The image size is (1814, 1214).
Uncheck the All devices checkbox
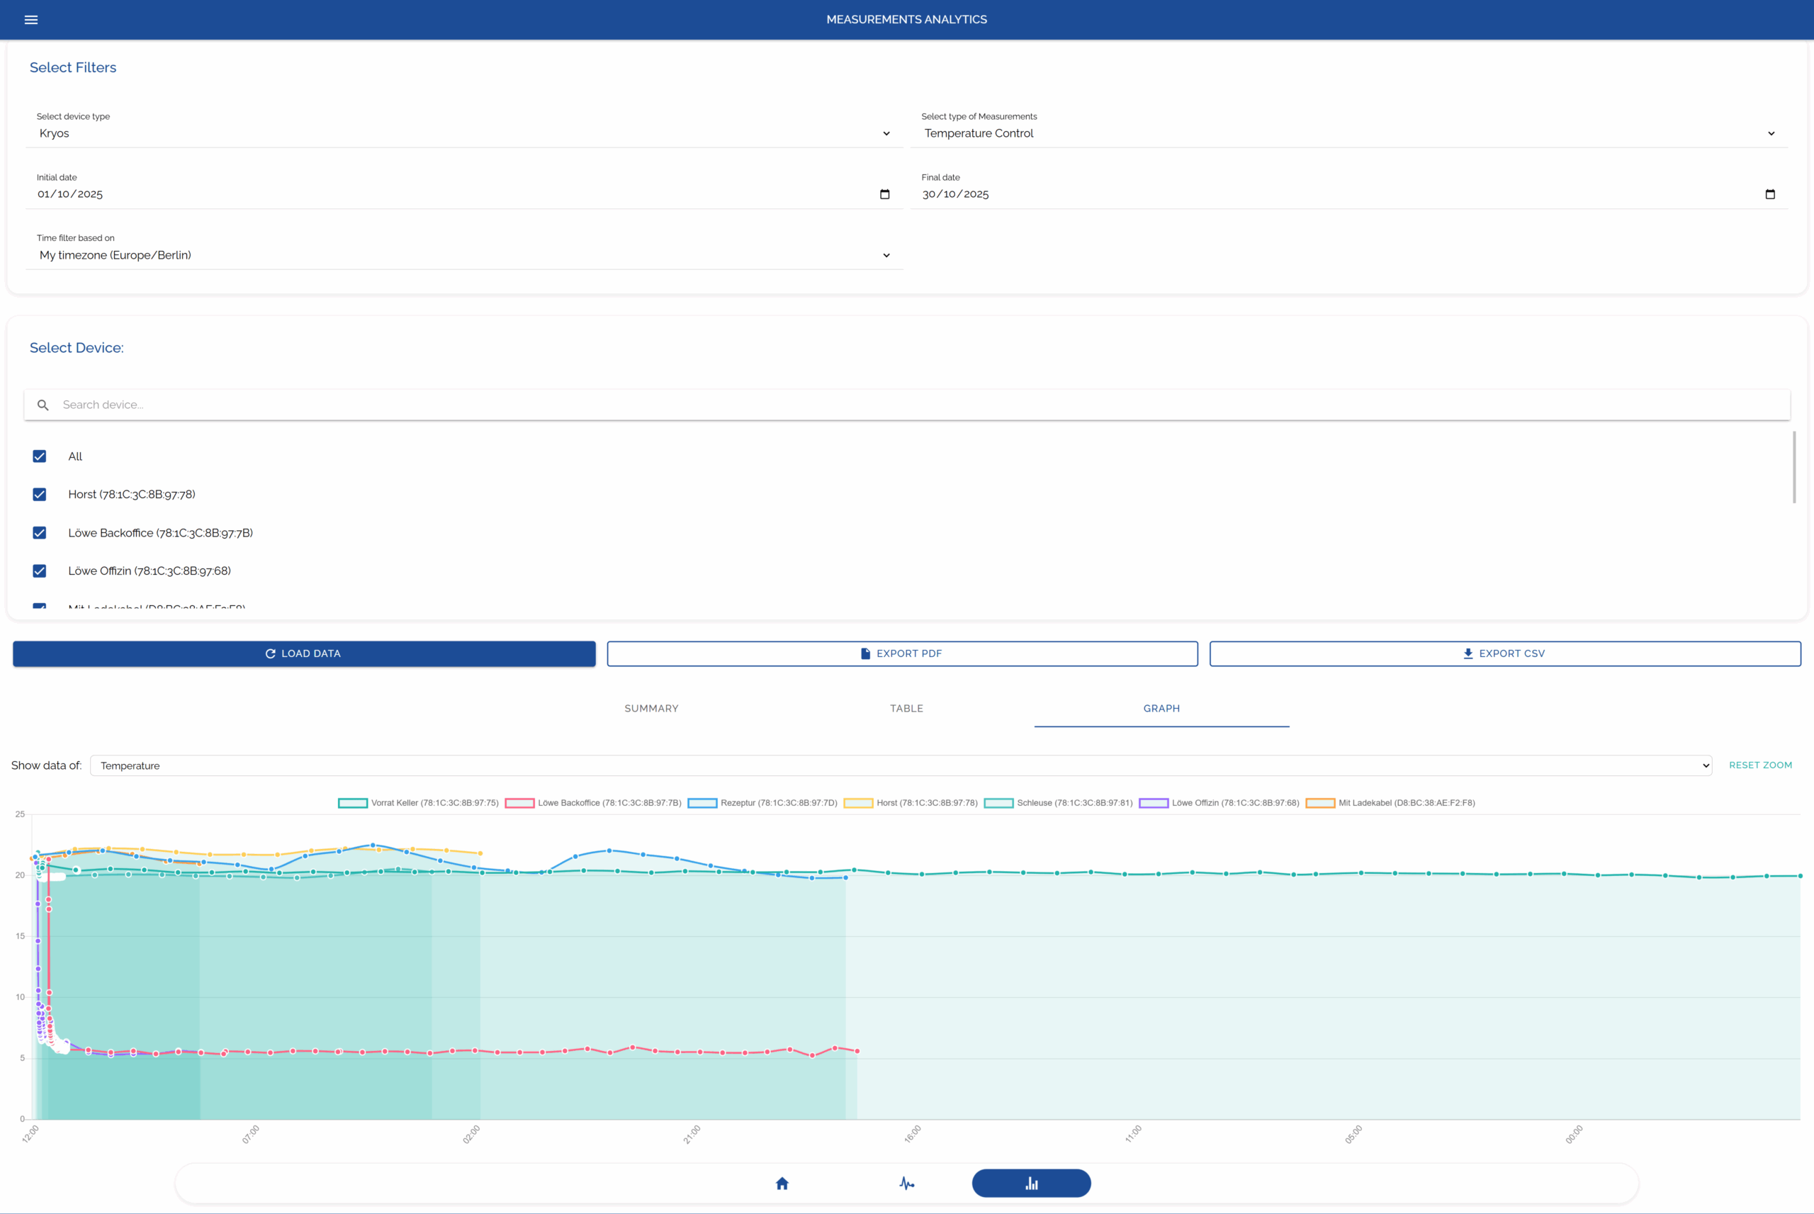[40, 456]
